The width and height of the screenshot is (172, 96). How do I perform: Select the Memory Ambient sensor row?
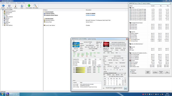pyautogui.click(x=150, y=33)
